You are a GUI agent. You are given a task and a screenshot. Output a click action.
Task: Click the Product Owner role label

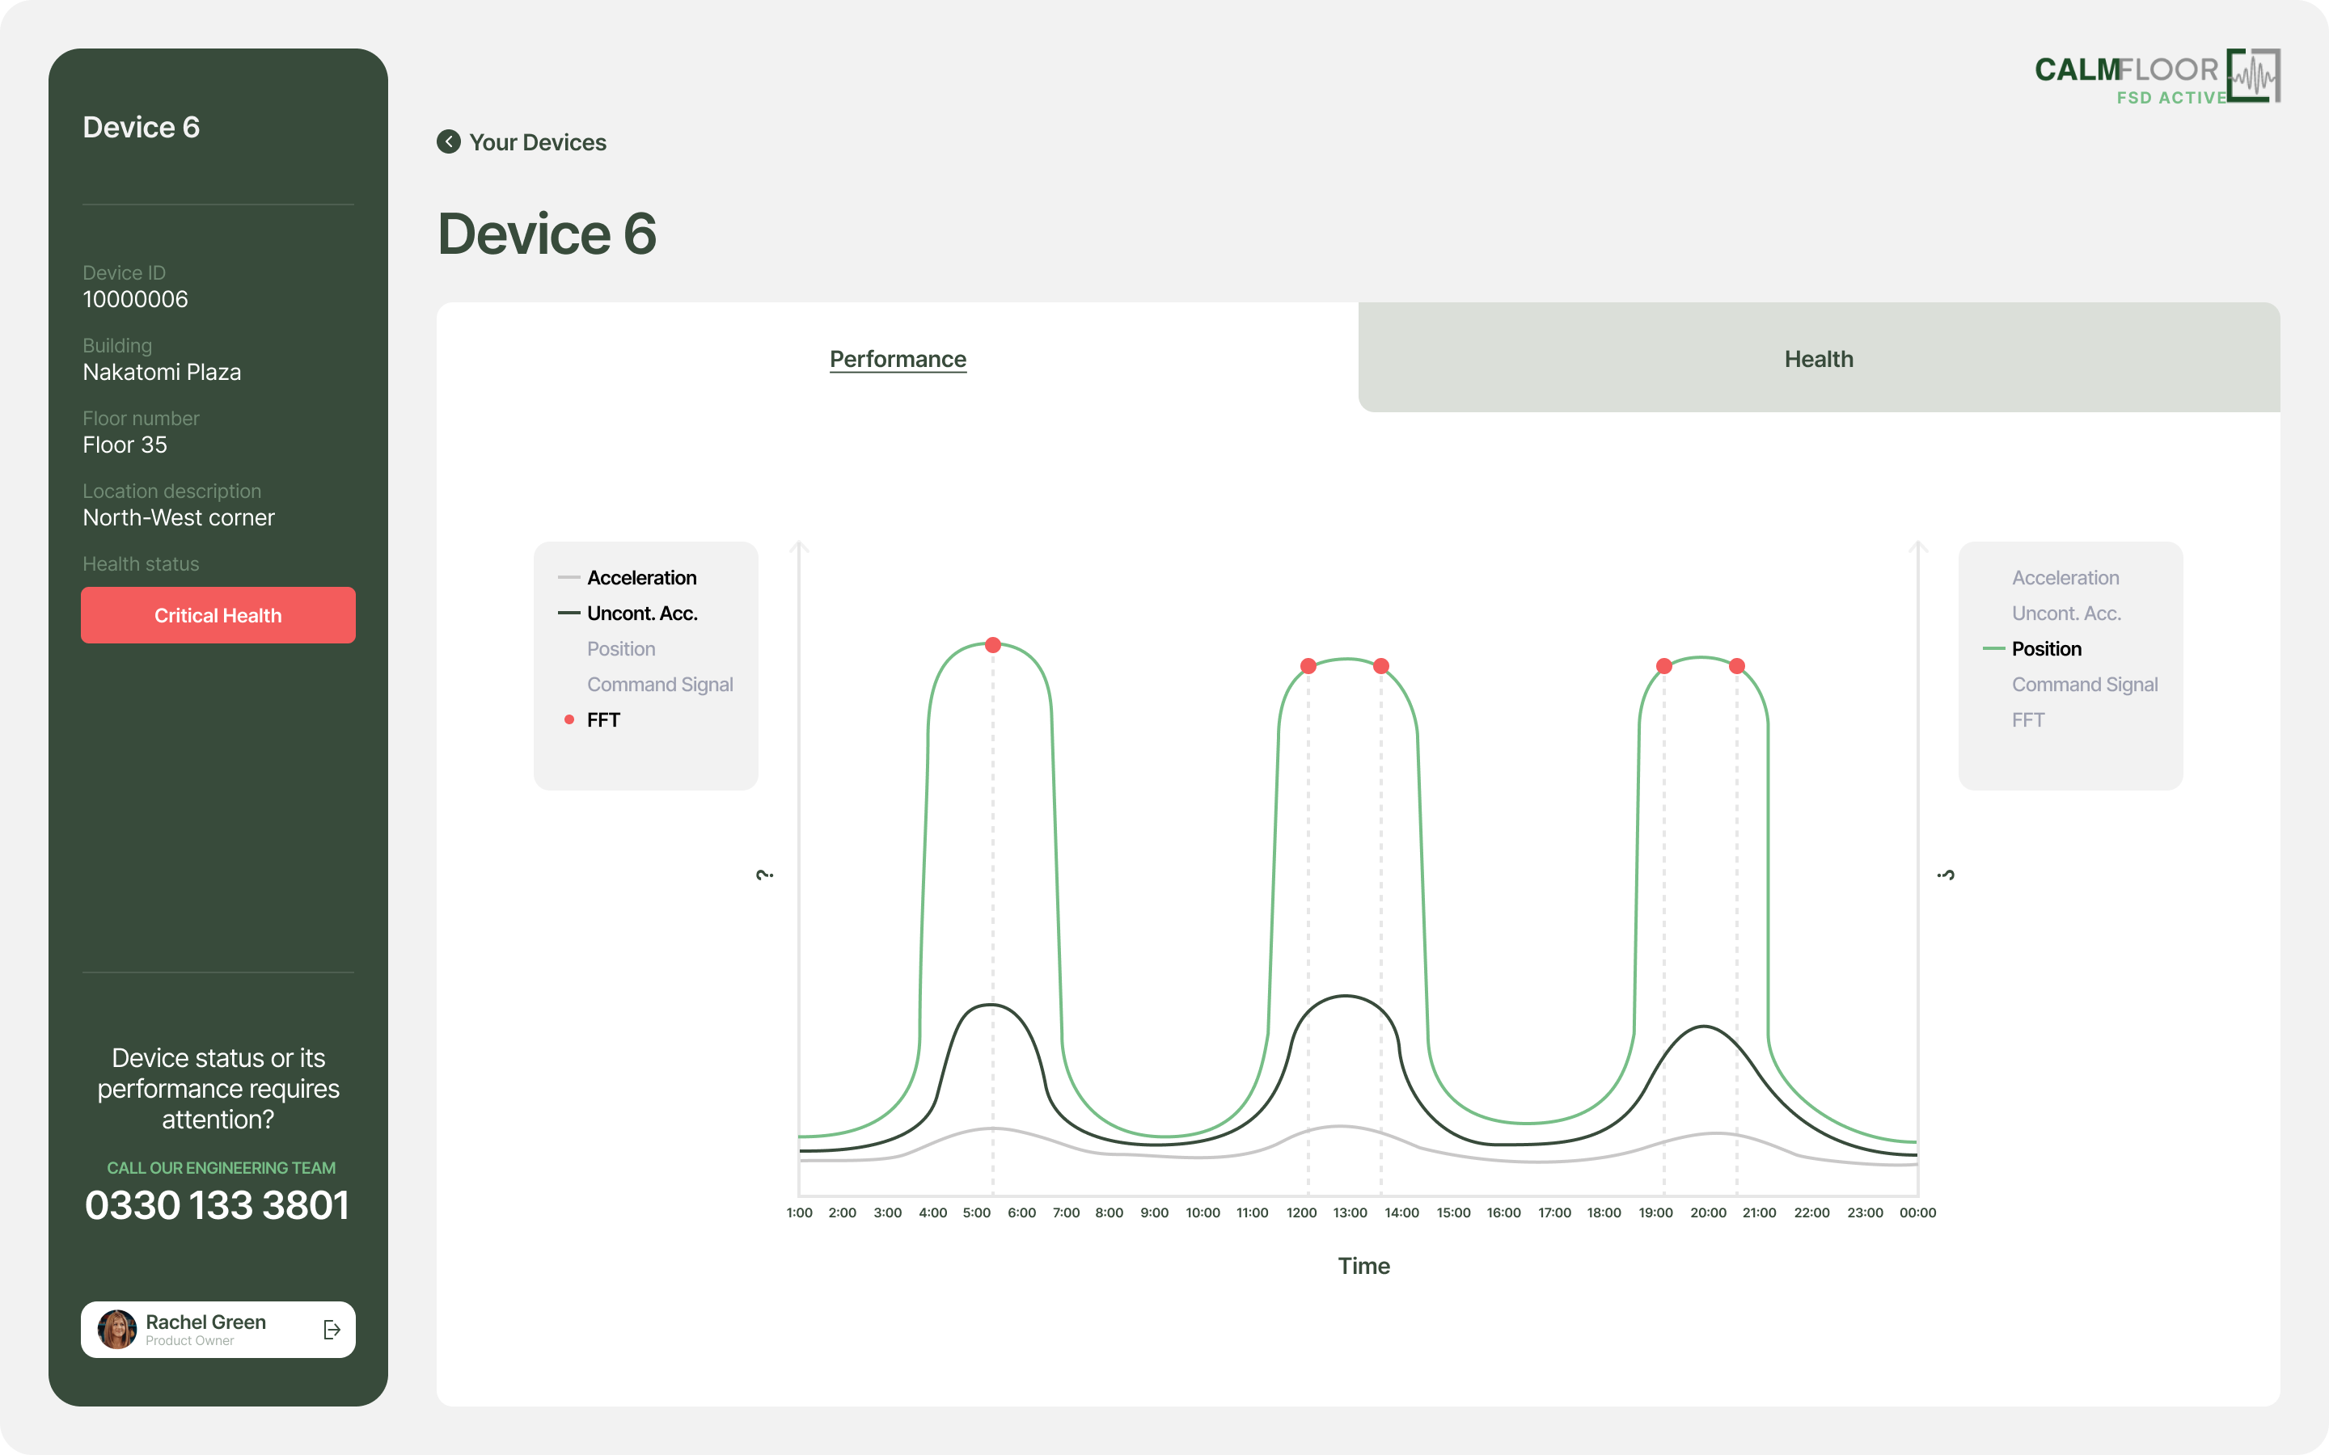point(189,1340)
